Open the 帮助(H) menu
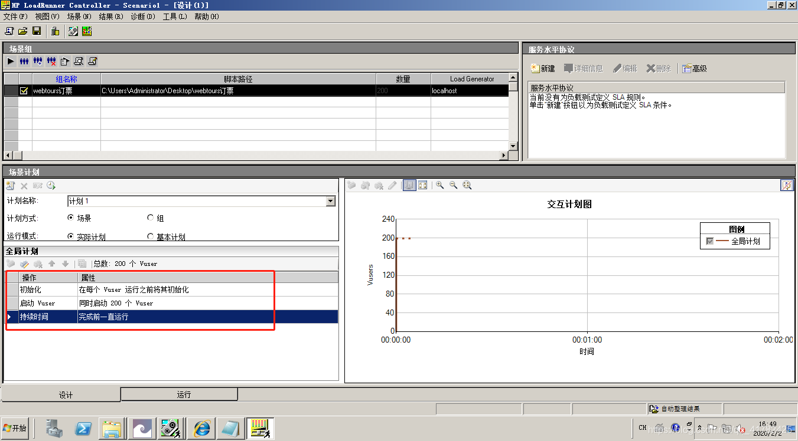Viewport: 798px width, 441px height. 207,17
